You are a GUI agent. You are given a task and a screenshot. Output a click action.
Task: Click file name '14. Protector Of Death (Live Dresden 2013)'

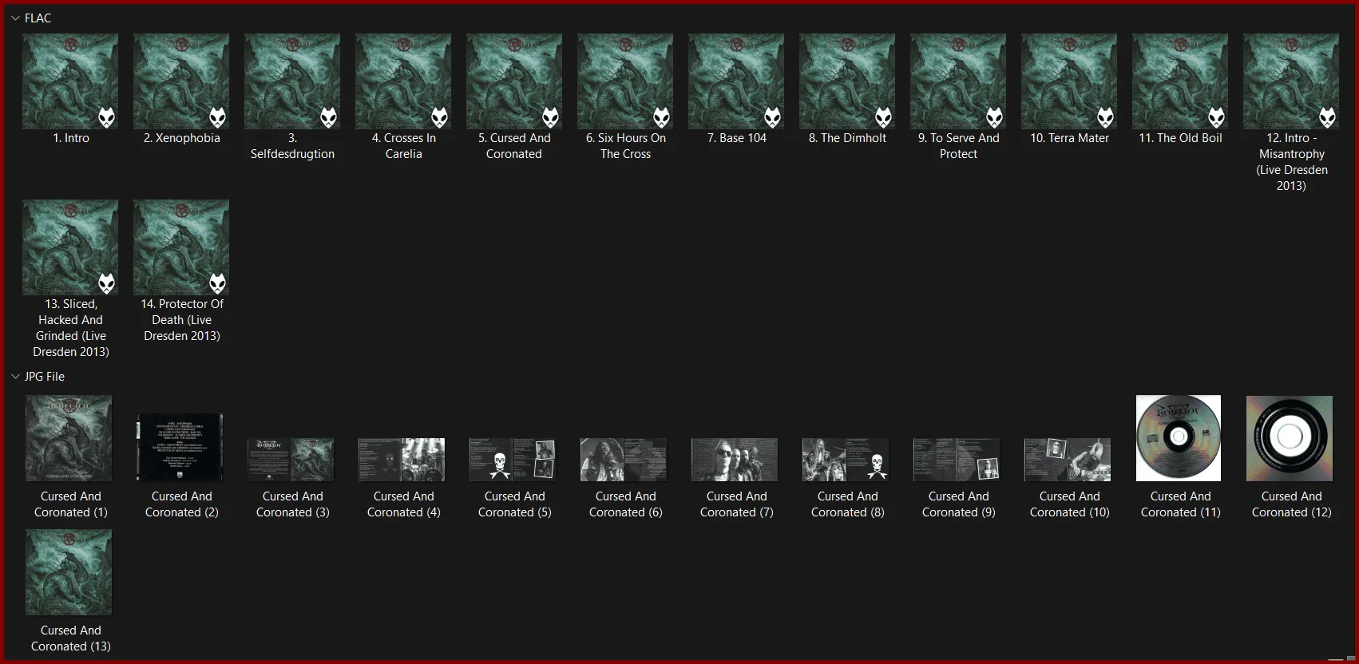(182, 320)
